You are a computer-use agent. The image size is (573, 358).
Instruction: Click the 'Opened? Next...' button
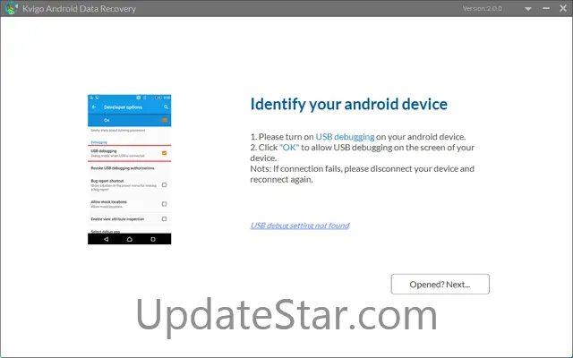[440, 285]
